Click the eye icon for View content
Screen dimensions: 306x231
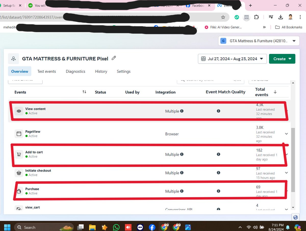point(19,111)
